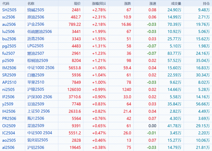Open the SH2505 contract code
This screenshot has width=212, height=151.
point(9,10)
